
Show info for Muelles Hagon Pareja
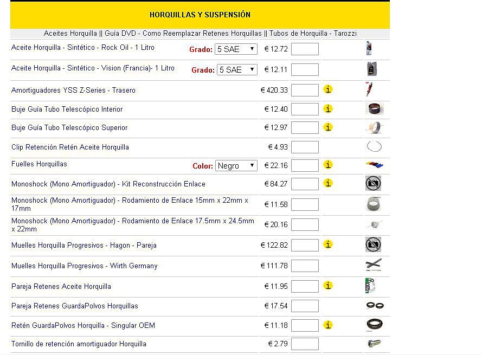328,244
